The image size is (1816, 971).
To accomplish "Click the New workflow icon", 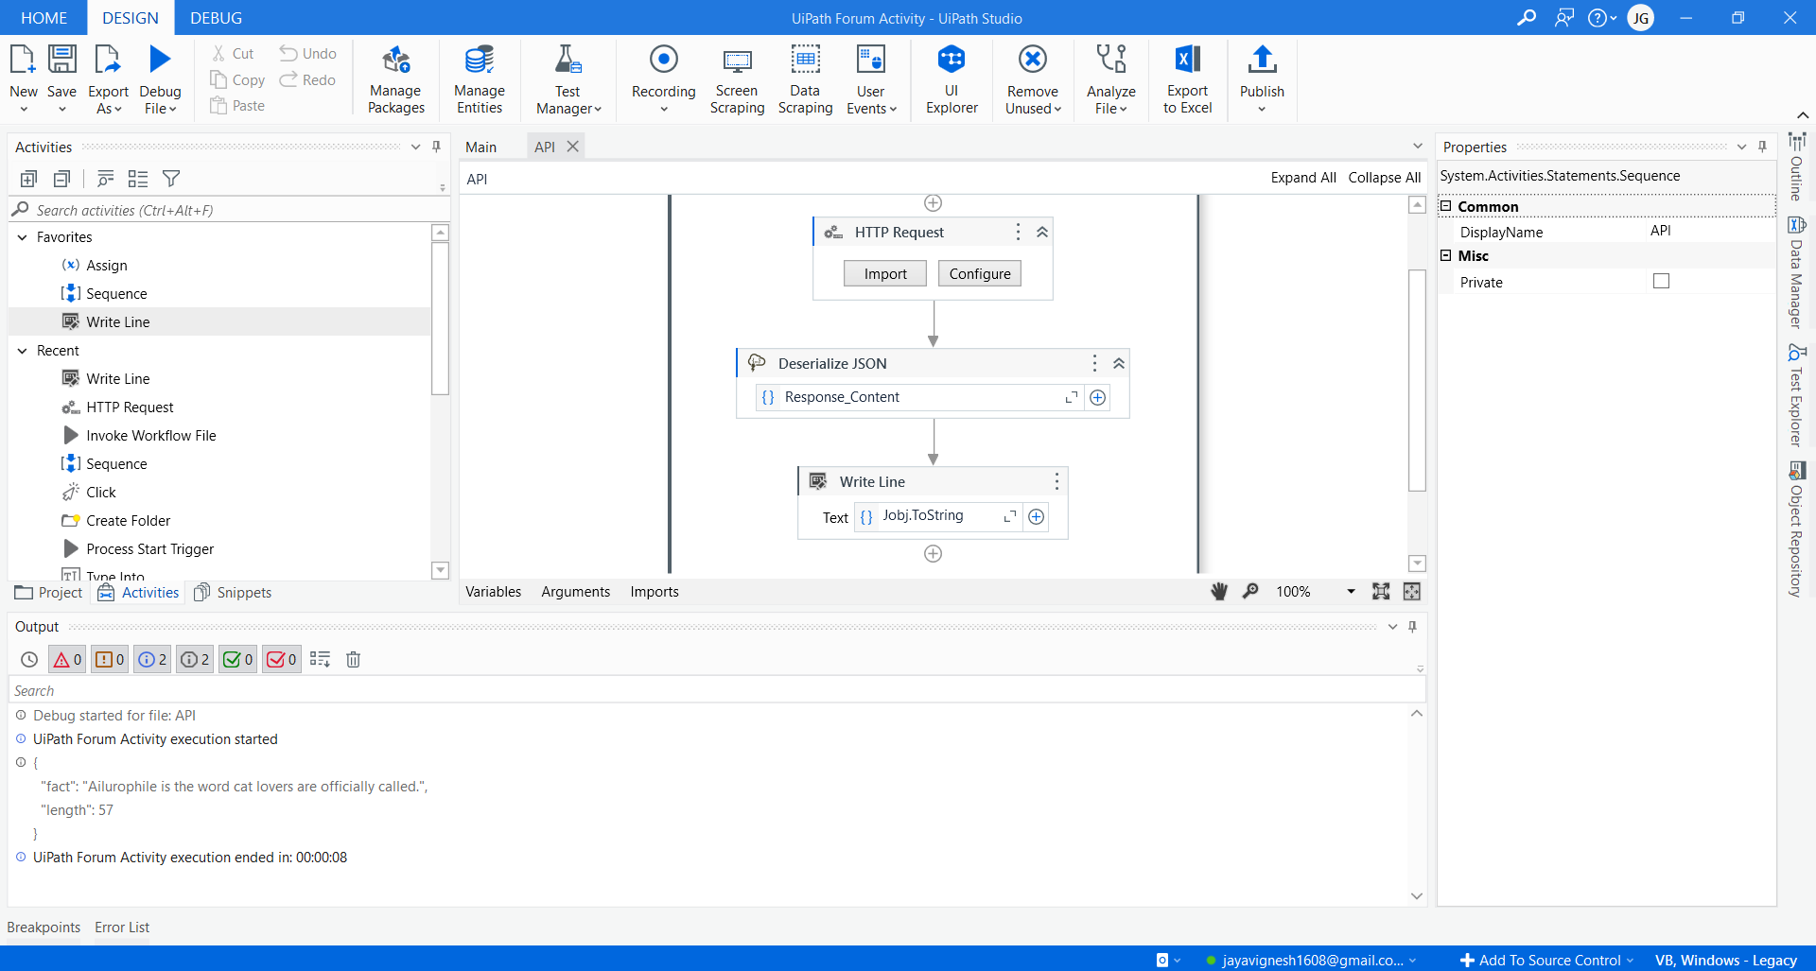I will 23,61.
